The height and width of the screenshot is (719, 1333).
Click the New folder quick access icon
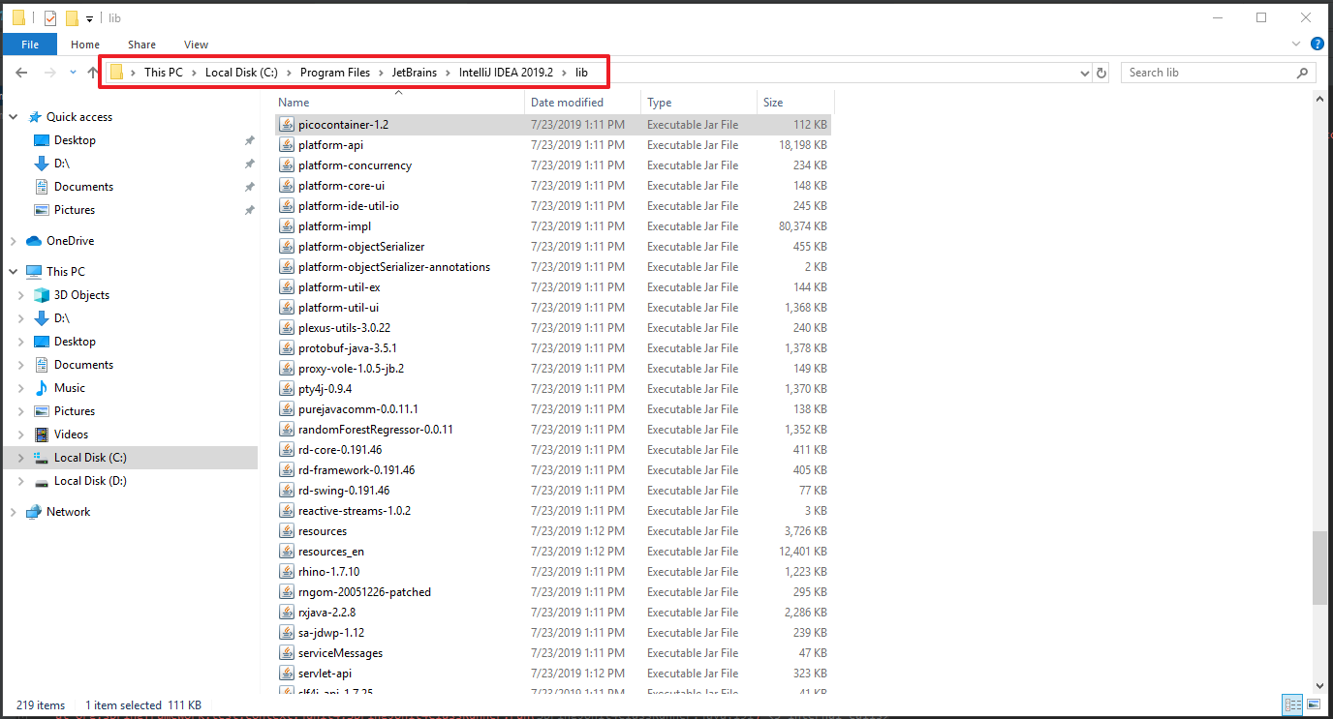pos(72,17)
